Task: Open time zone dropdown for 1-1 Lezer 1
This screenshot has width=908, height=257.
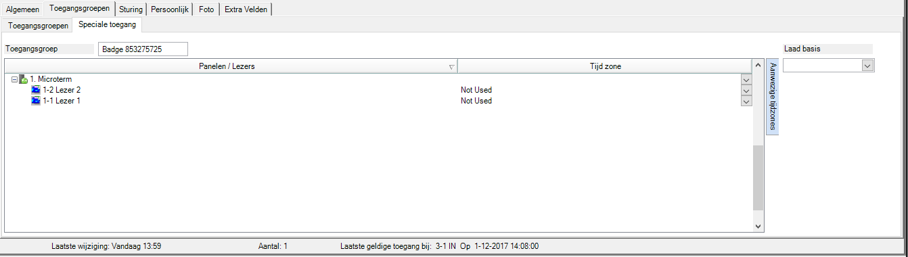Action: point(747,101)
